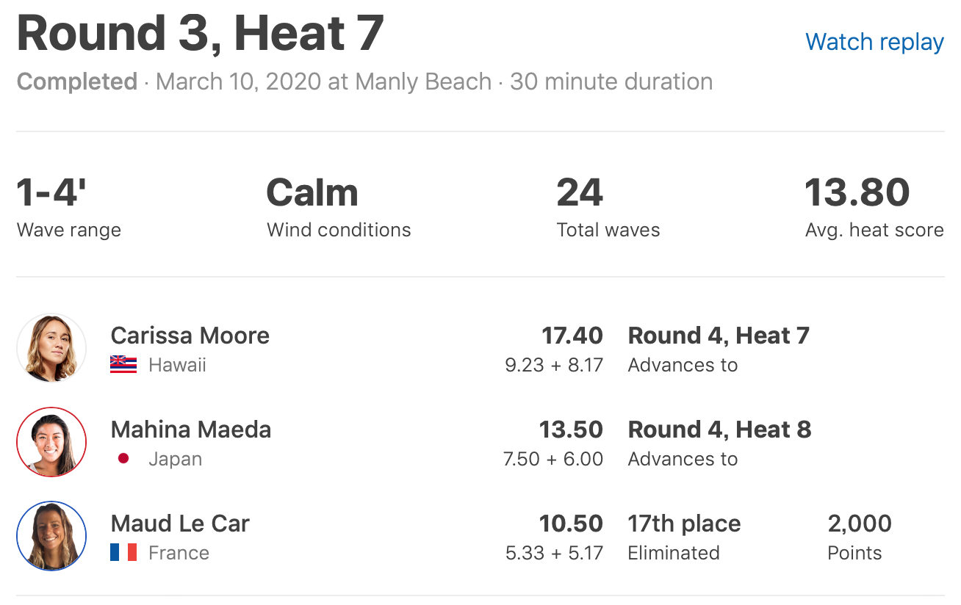Click the Calm wind conditions stat
The width and height of the screenshot is (961, 605).
pyautogui.click(x=312, y=193)
